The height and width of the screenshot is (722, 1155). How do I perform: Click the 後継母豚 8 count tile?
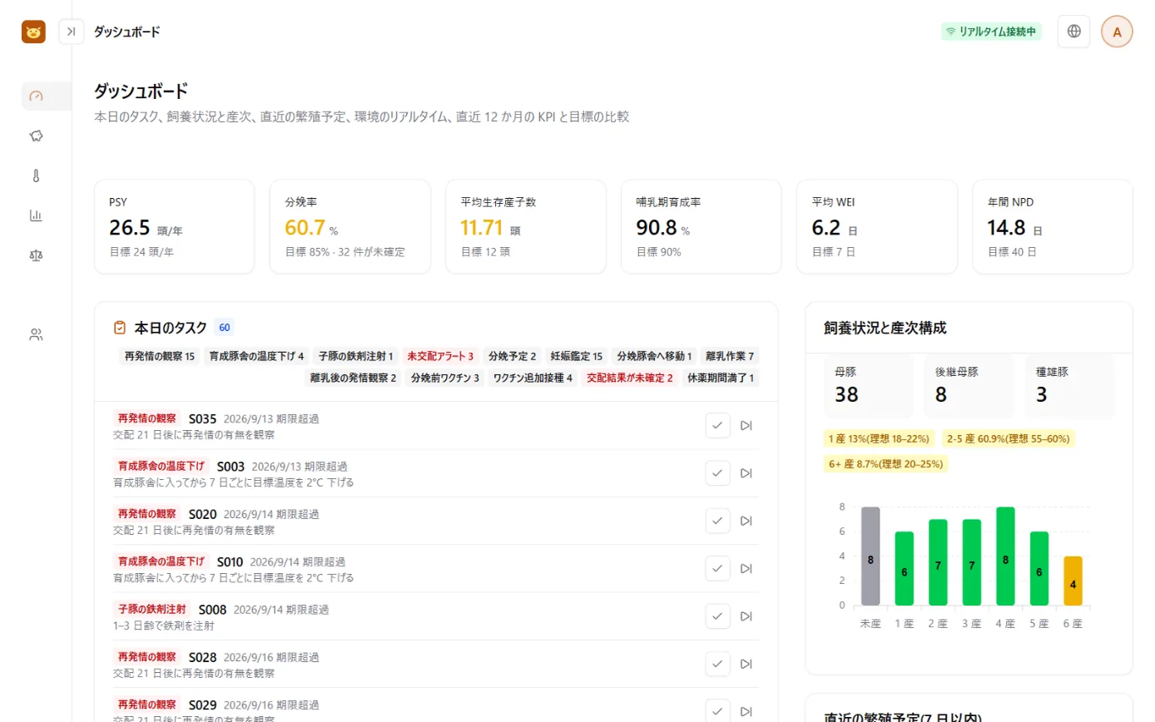[969, 385]
